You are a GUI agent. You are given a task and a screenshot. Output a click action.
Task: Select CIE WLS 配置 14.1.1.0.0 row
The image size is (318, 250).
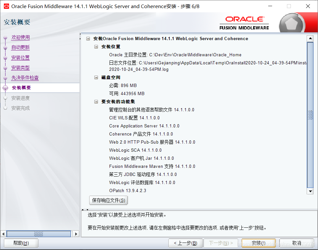(x=134, y=118)
